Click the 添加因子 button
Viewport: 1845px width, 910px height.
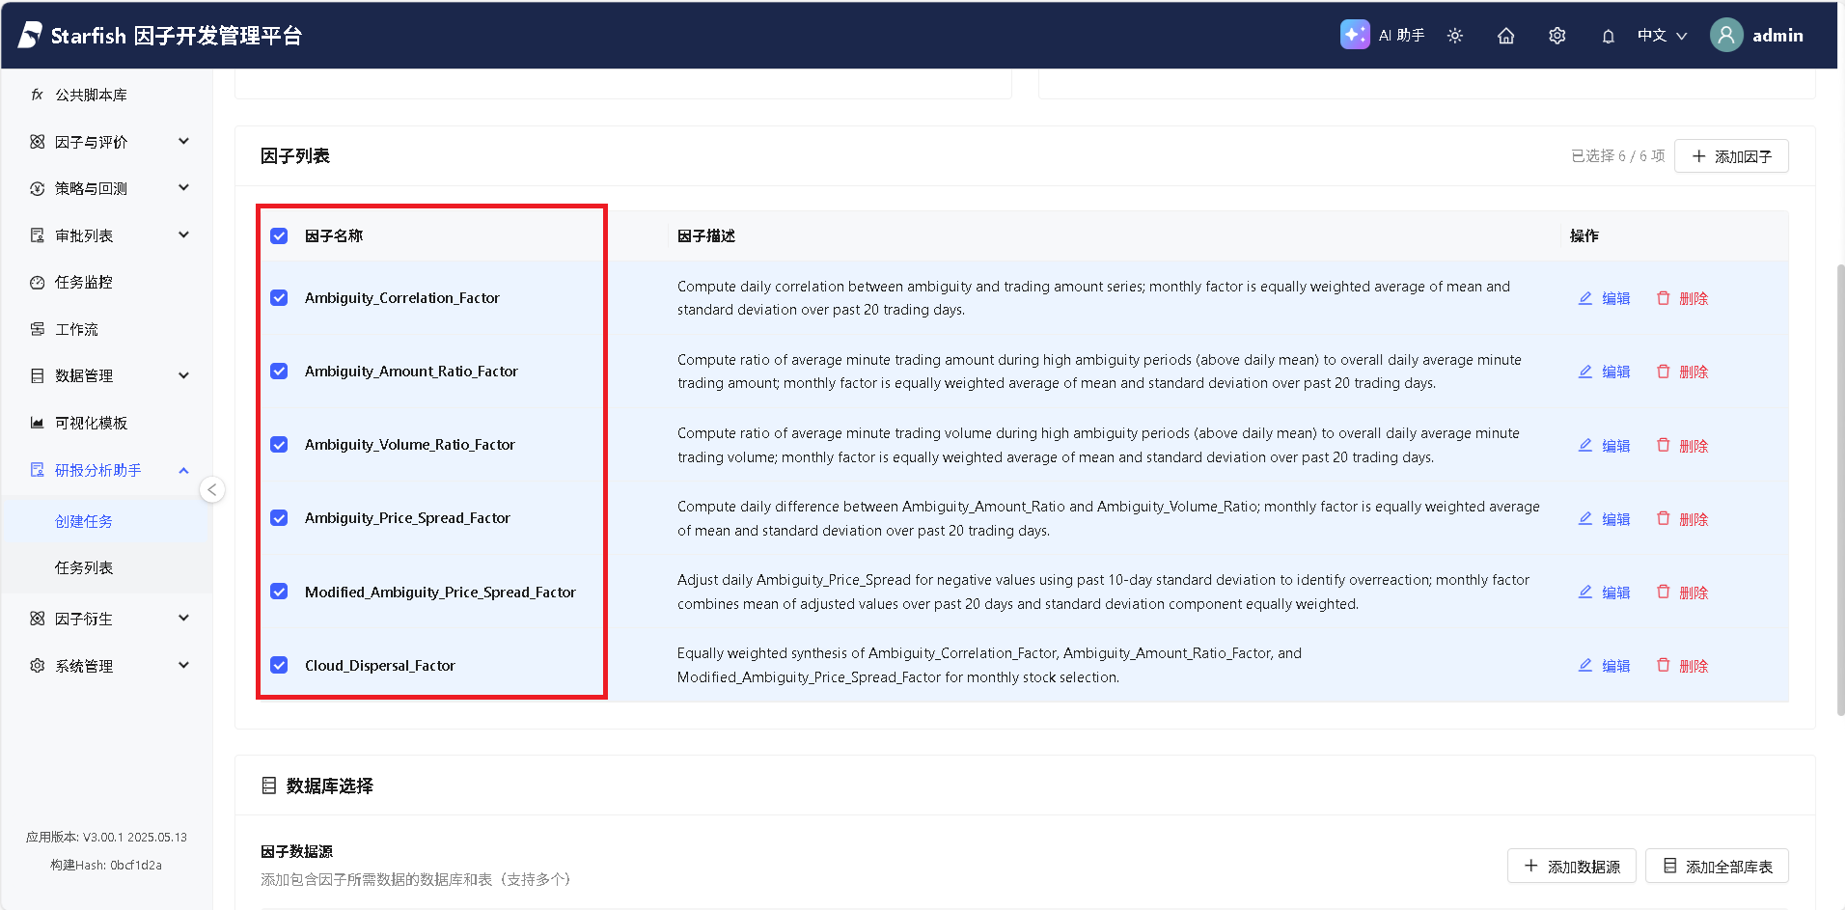1731,156
